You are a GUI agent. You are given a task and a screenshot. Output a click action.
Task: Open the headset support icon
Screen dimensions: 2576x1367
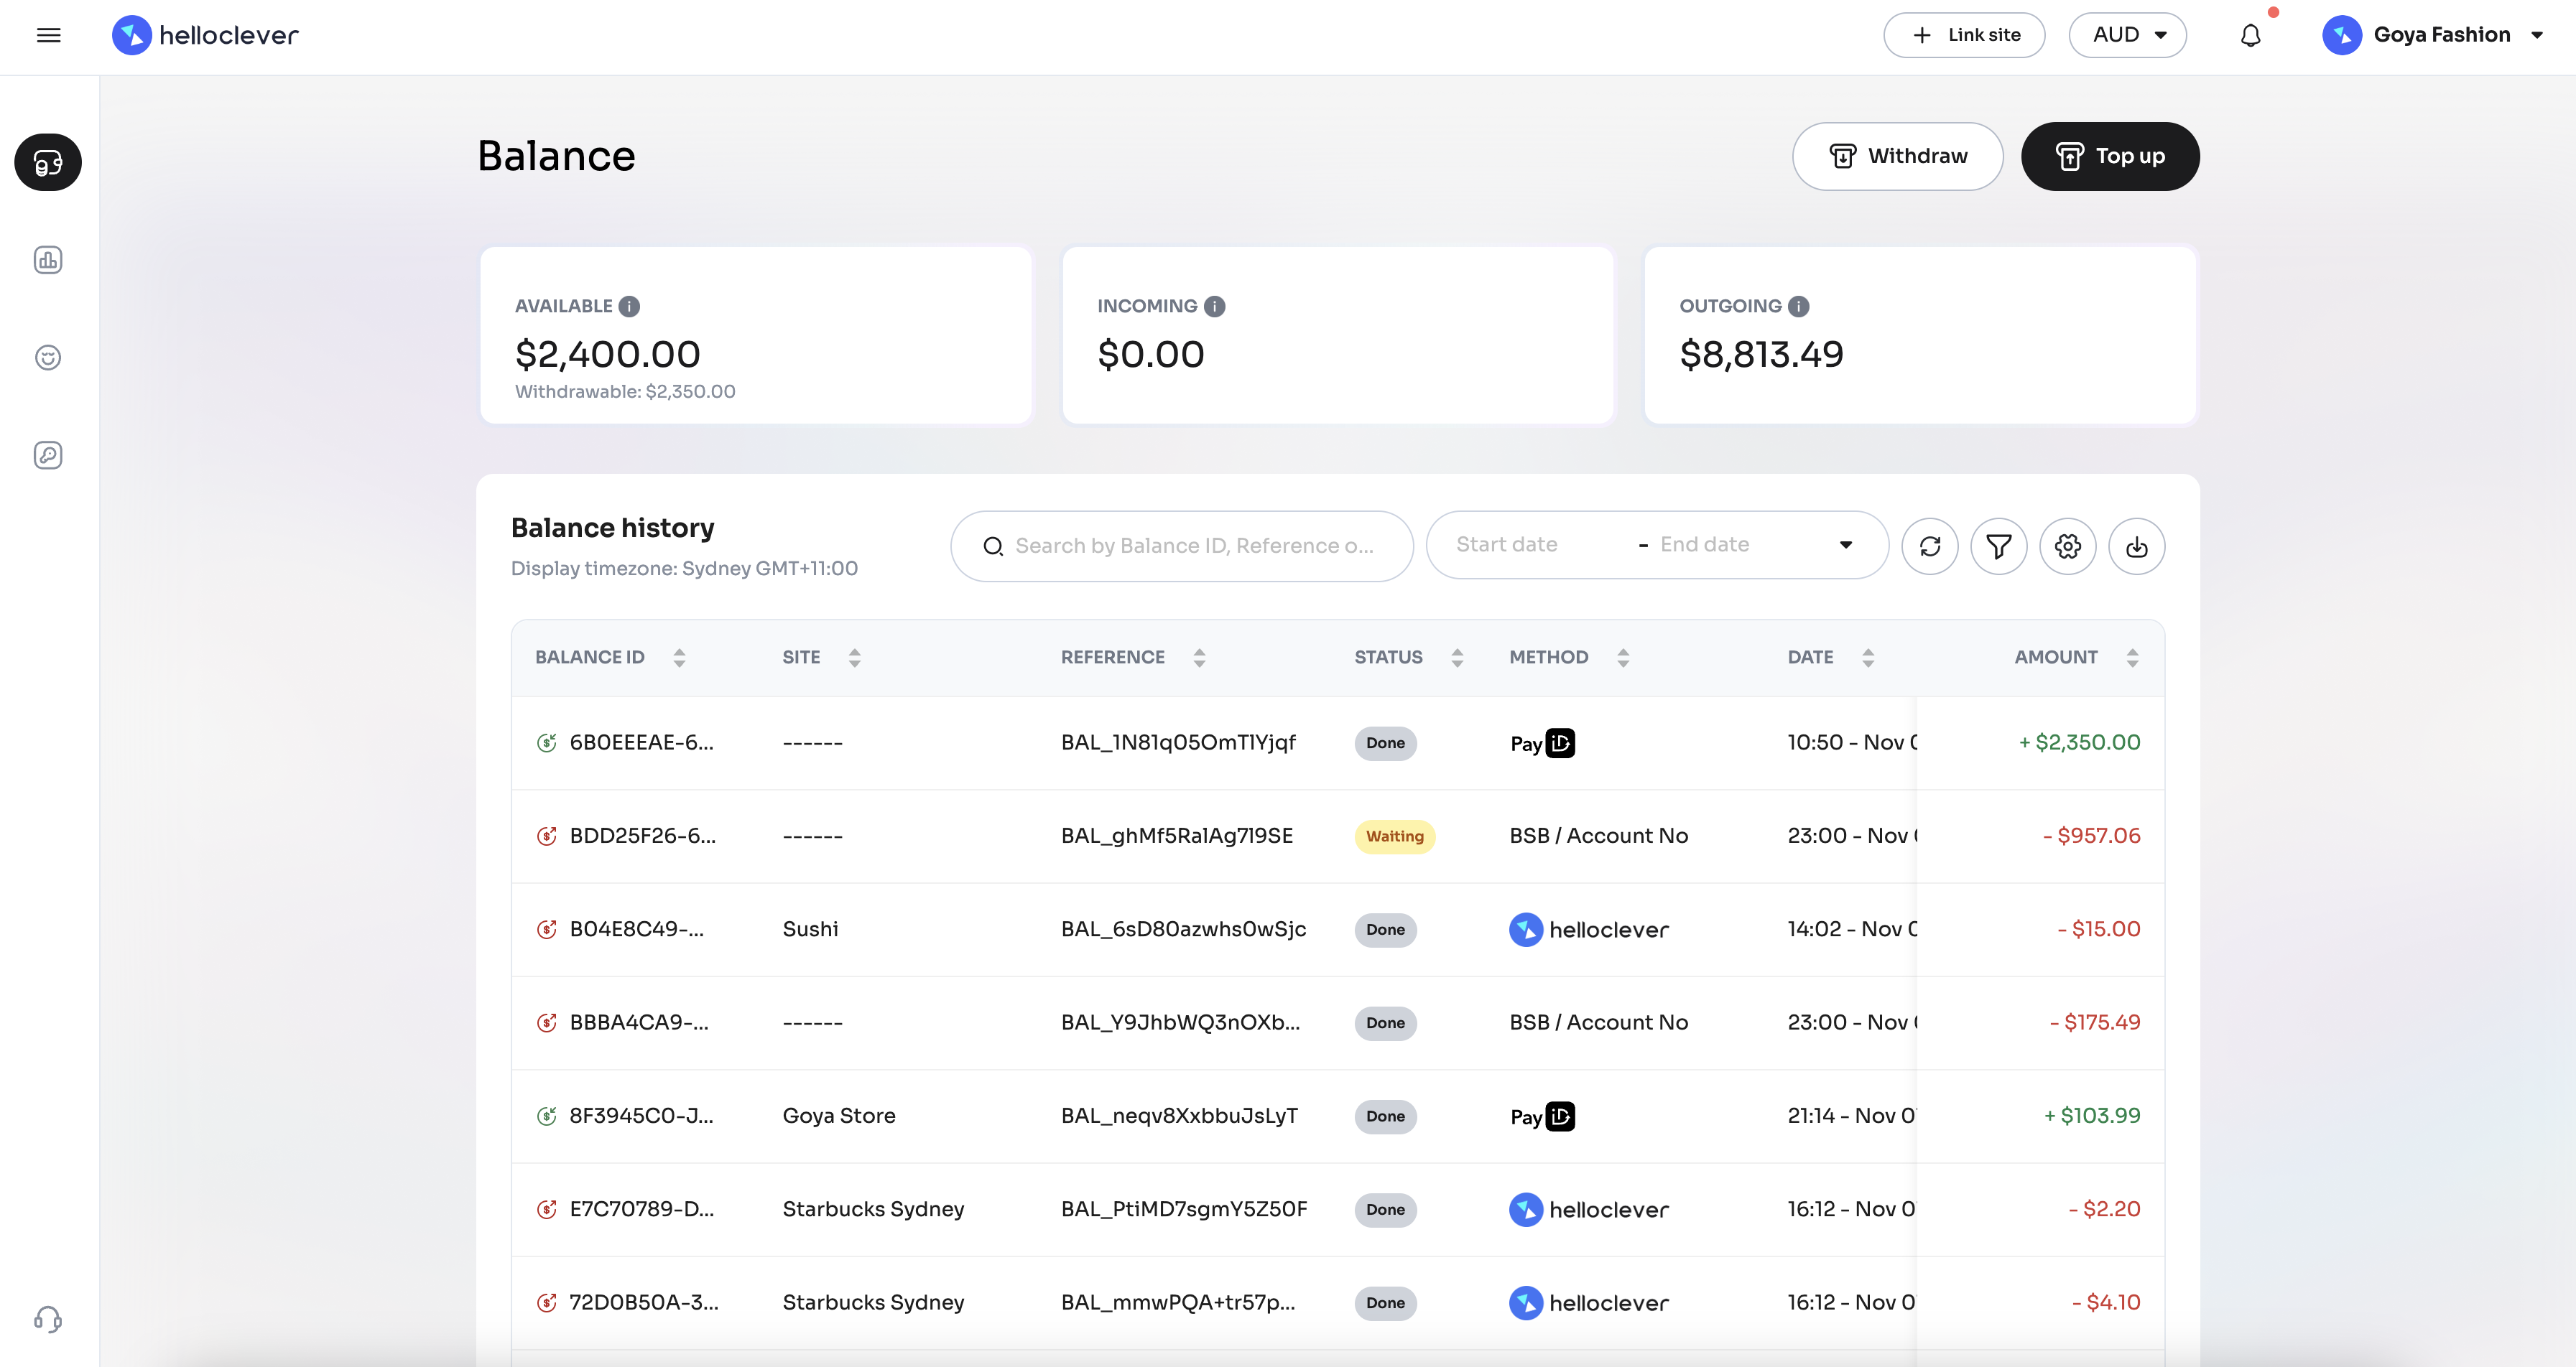(x=48, y=1319)
